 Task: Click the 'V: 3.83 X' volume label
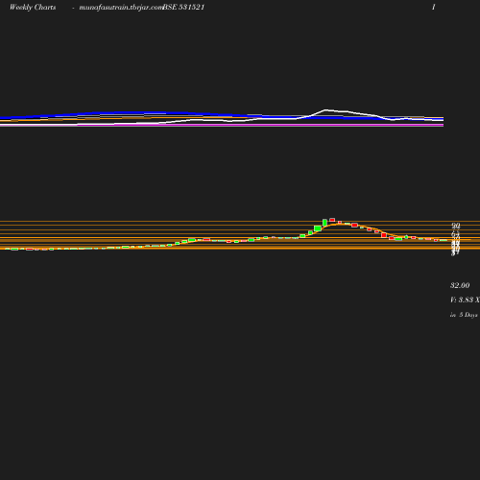click(x=465, y=300)
